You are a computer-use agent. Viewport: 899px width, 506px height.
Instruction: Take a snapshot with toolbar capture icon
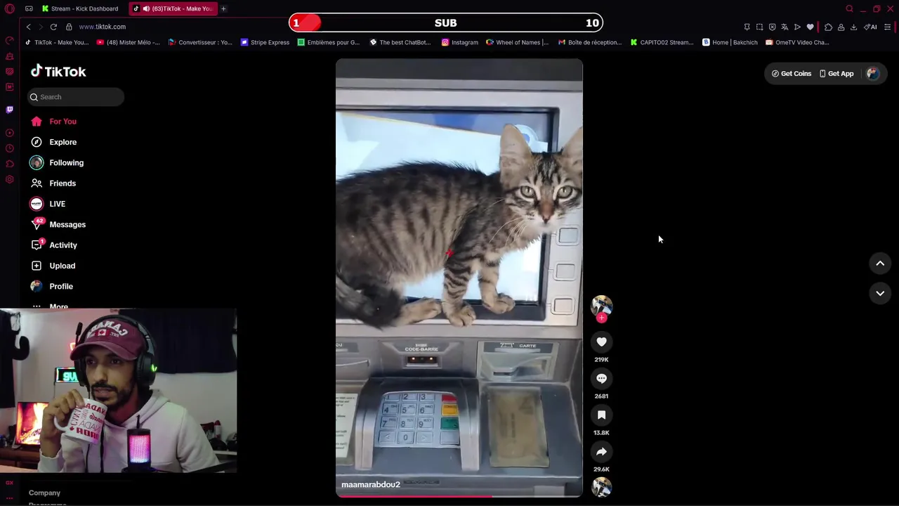(x=759, y=27)
